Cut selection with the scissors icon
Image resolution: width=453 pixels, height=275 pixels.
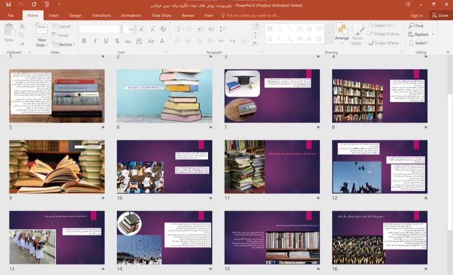(x=22, y=26)
